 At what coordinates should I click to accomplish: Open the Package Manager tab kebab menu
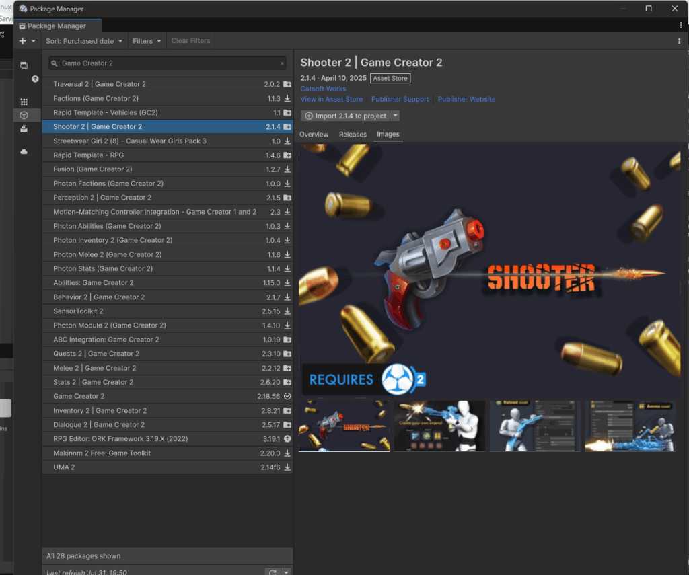pyautogui.click(x=681, y=25)
